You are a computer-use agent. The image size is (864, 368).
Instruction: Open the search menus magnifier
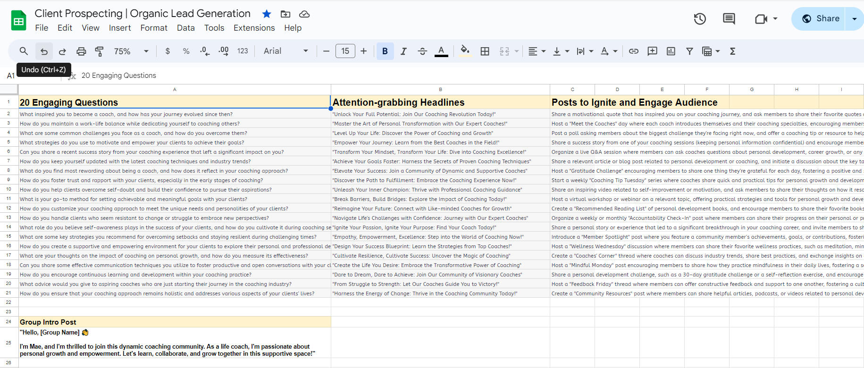[24, 51]
